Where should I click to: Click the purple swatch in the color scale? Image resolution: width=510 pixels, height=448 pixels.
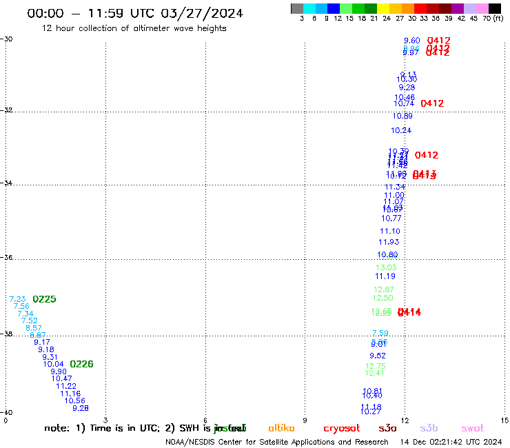pyautogui.click(x=458, y=8)
